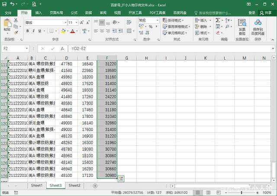Adjust the zoom slider
Image resolution: width=277 pixels, height=196 pixels.
click(242, 193)
